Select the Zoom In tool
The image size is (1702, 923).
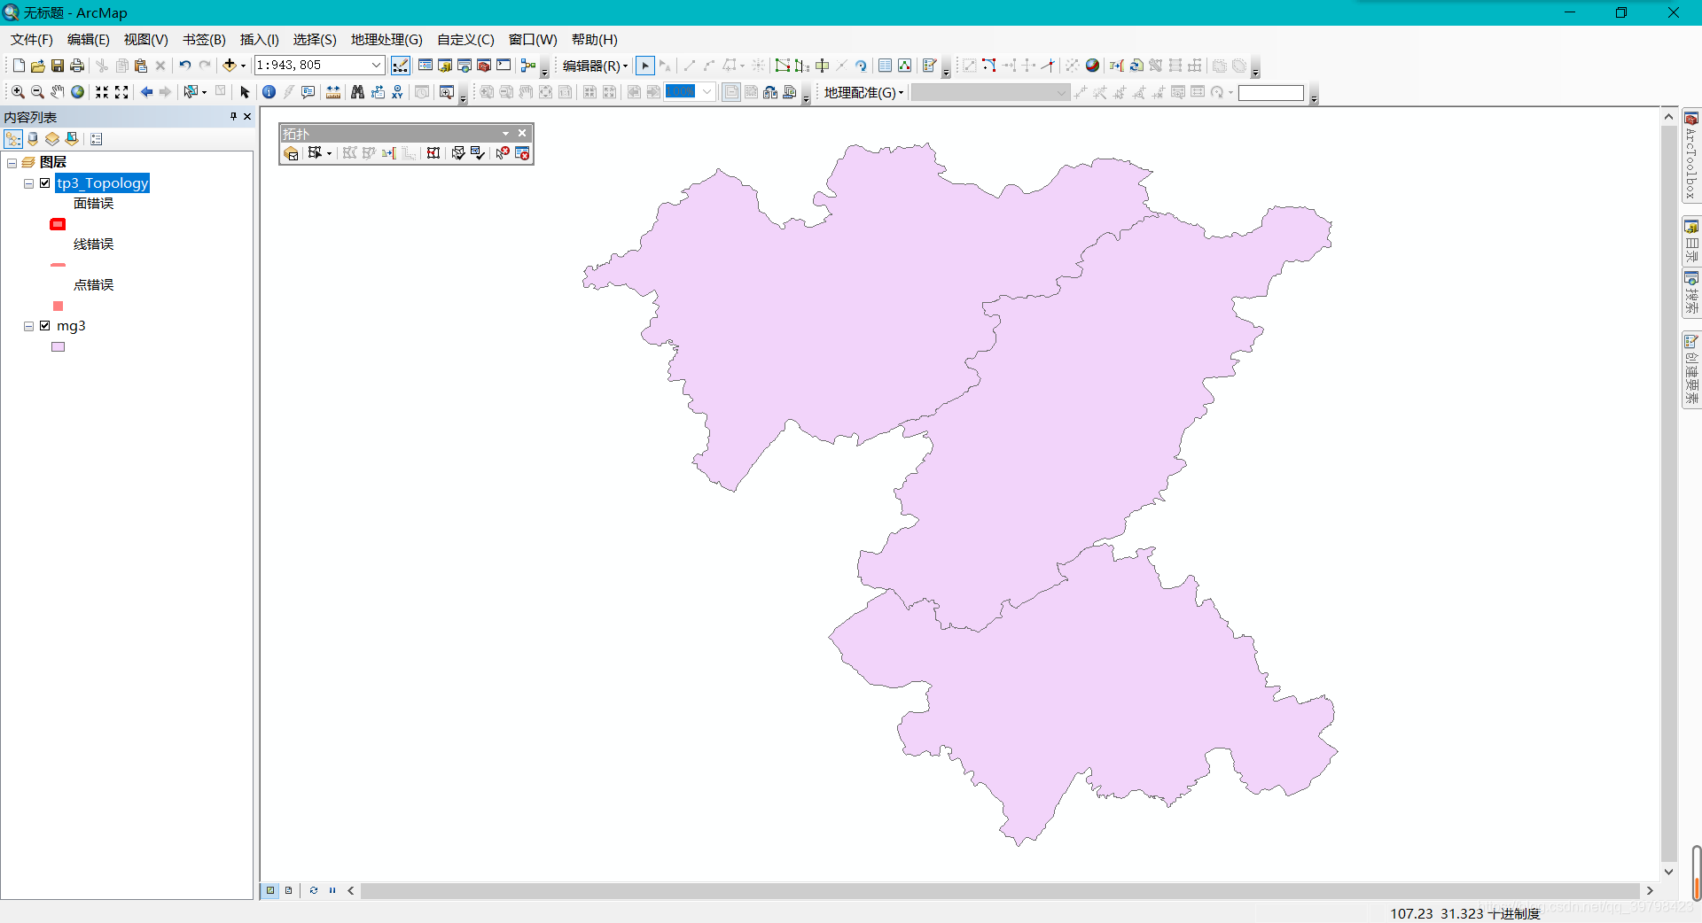point(18,92)
